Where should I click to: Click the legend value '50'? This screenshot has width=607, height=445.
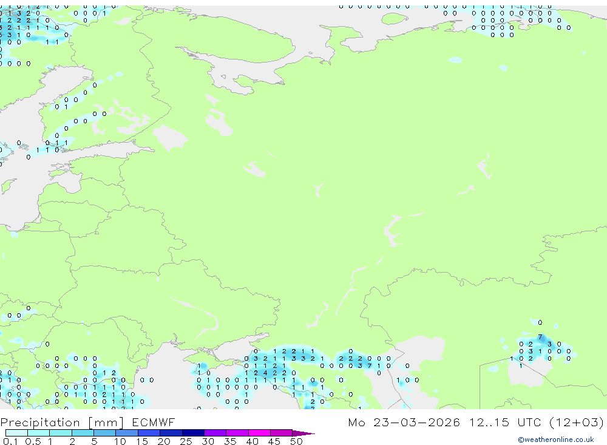coord(296,441)
